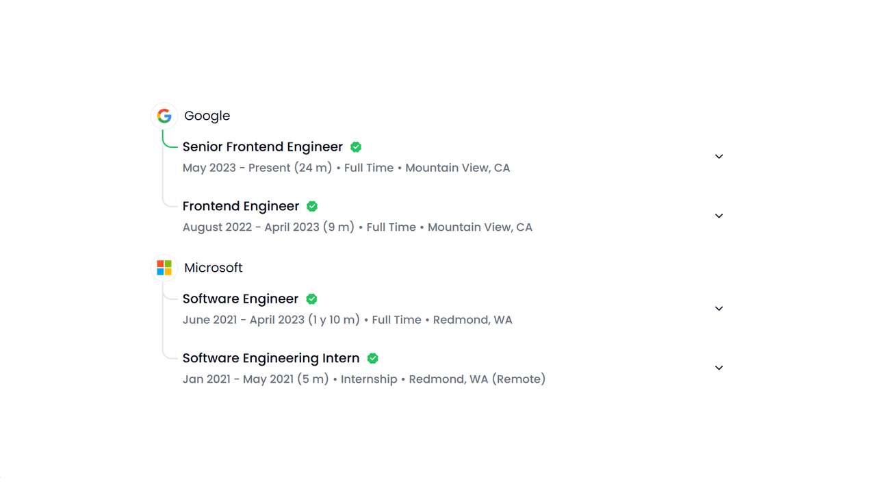Expand the Senior Frontend Engineer details chevron

pos(719,157)
